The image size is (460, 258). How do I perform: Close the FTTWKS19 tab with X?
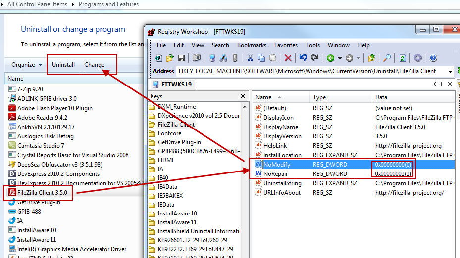click(x=450, y=84)
